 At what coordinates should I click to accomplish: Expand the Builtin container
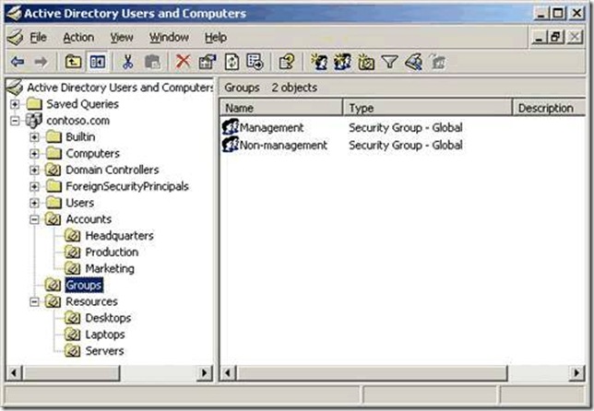(x=34, y=137)
